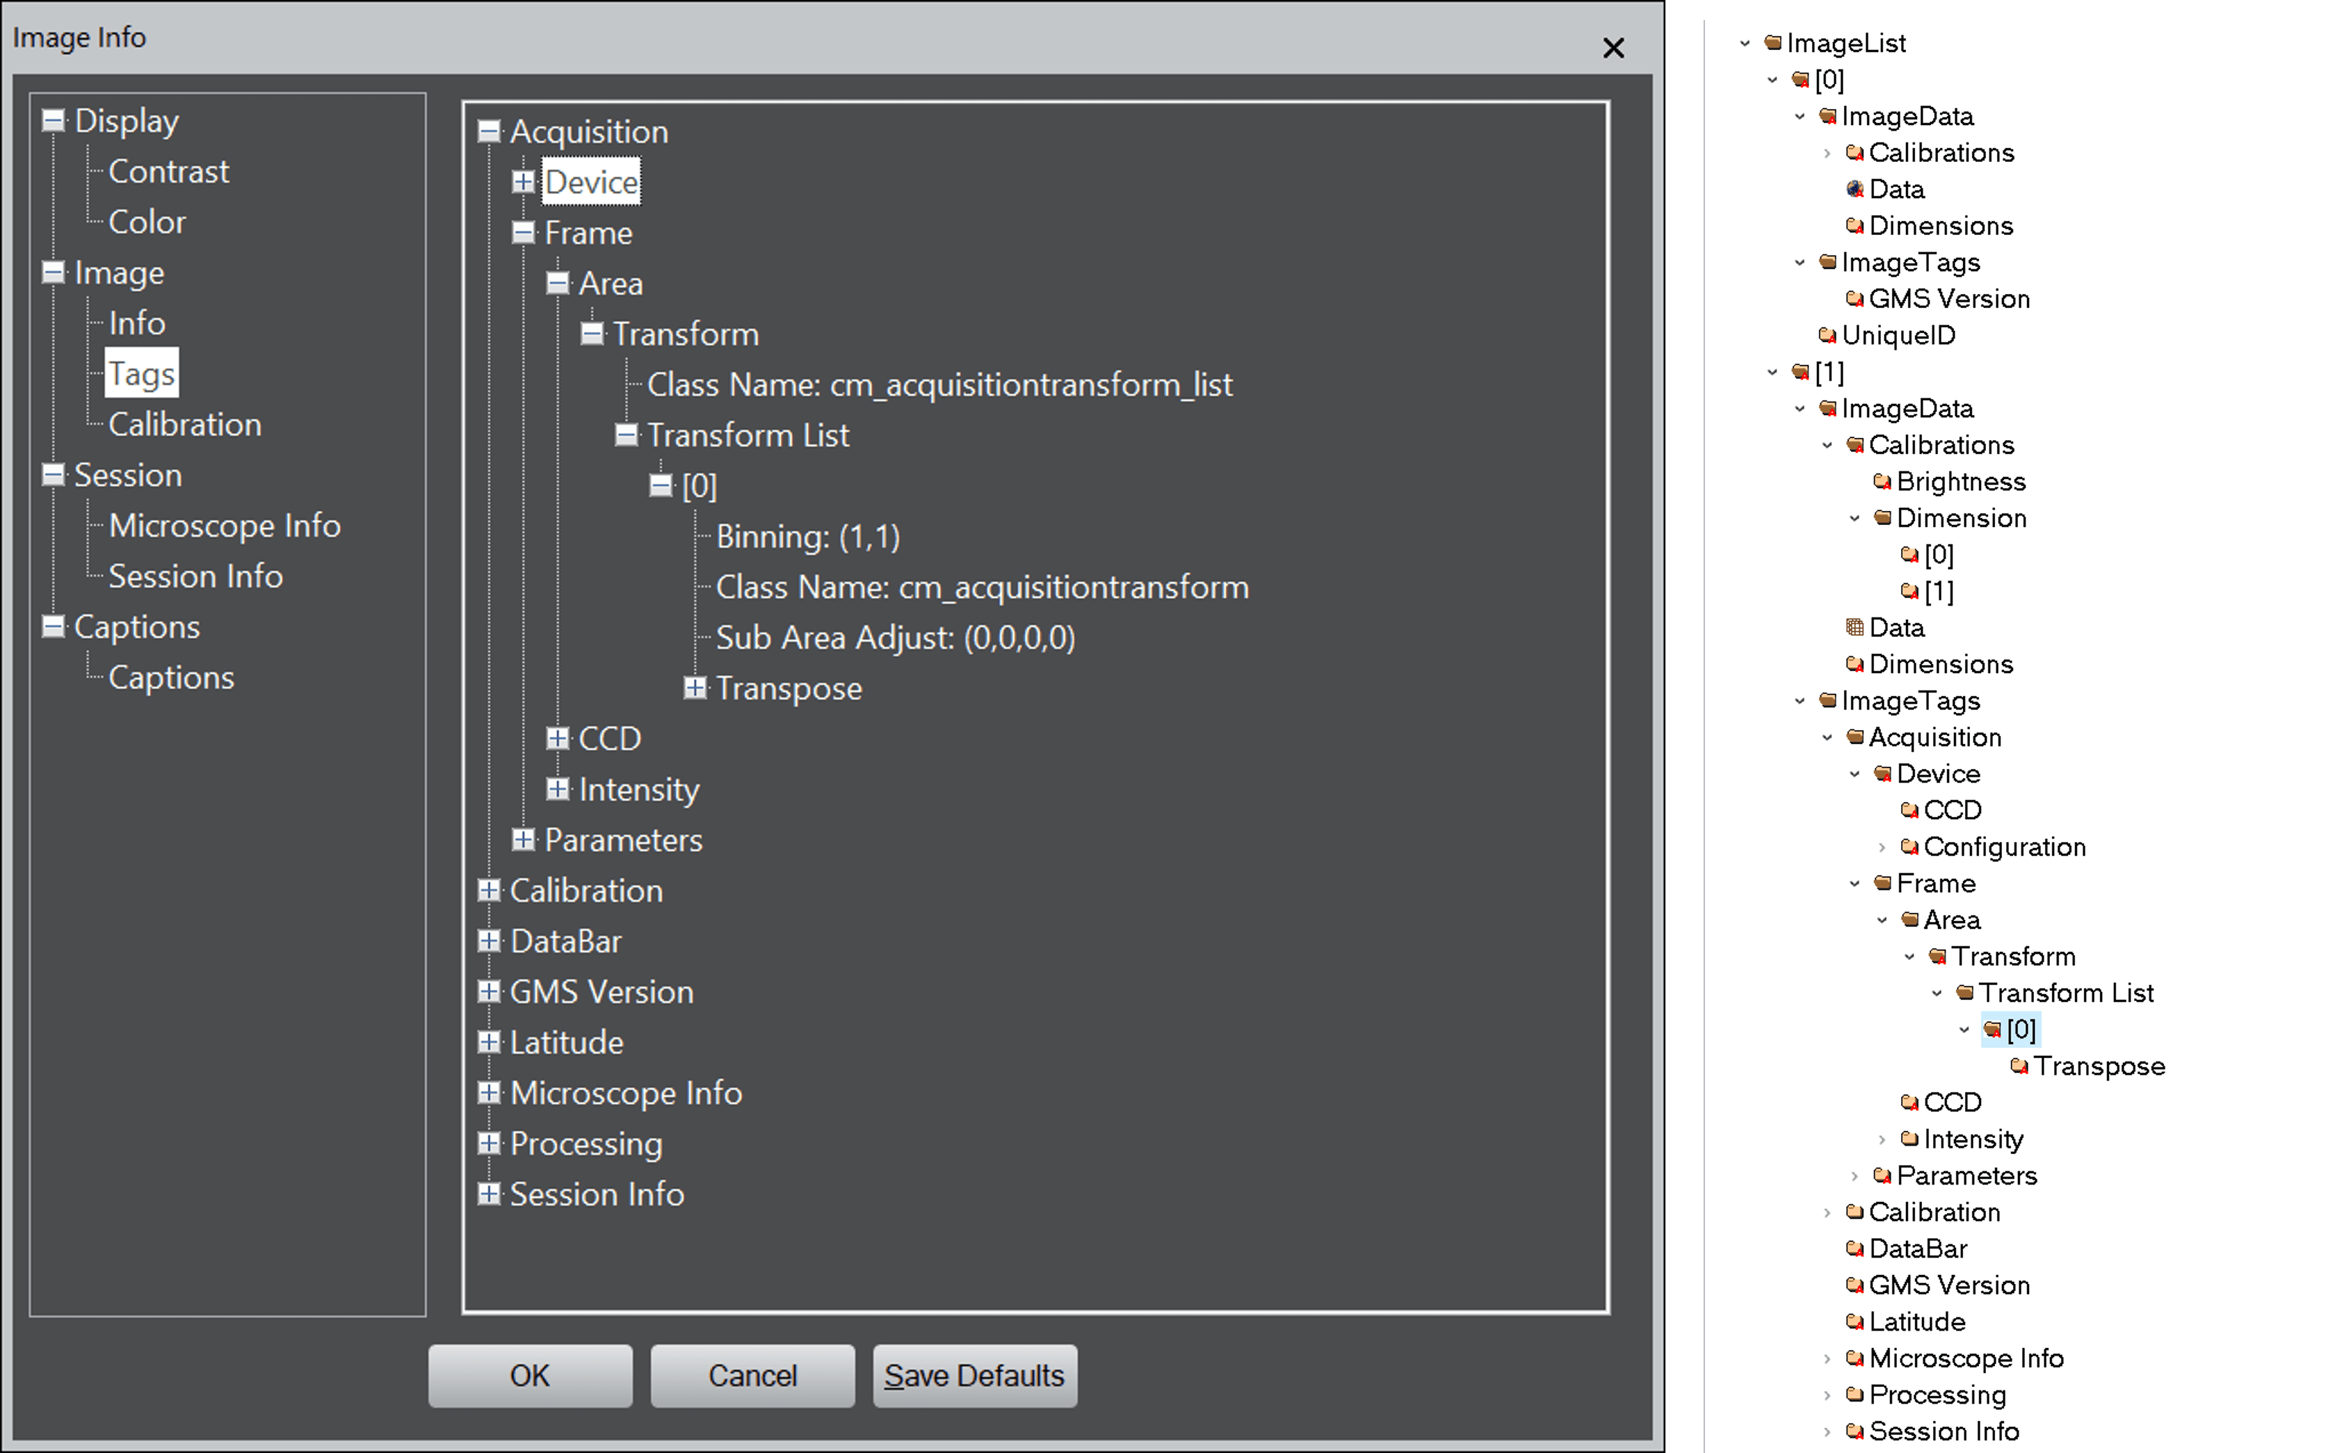The image size is (2333, 1453).
Task: Click the Acquisition folder icon in right tree
Action: tap(1855, 737)
